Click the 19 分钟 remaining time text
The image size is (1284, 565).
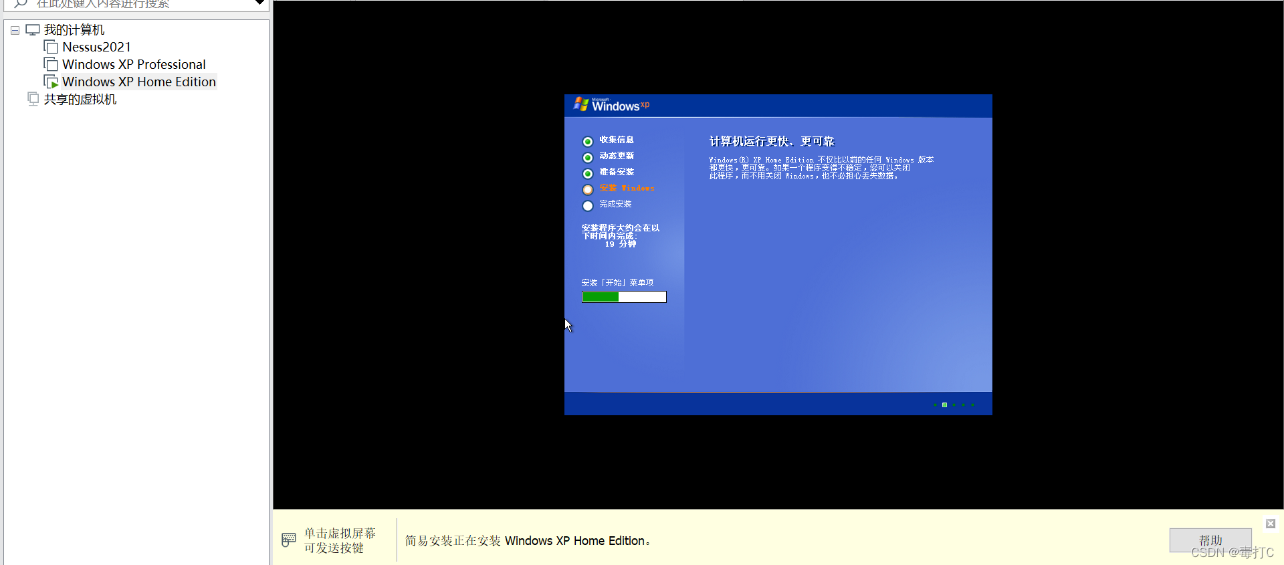point(621,244)
